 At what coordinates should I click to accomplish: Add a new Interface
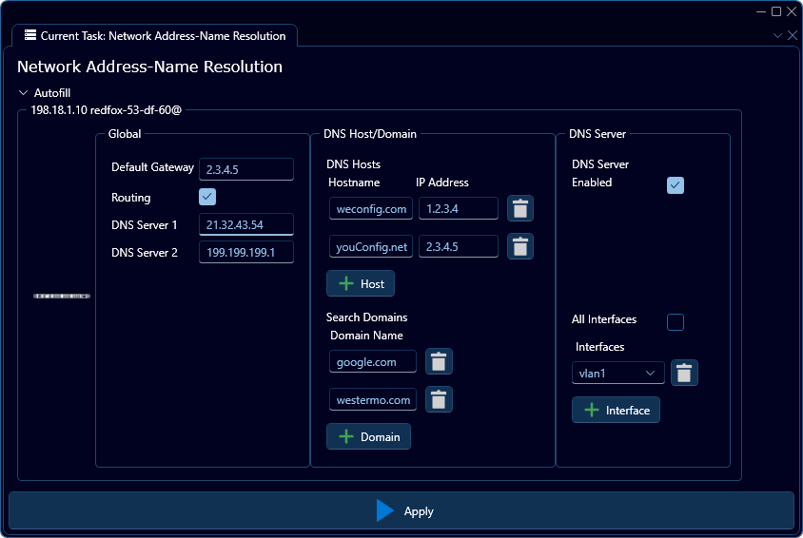coord(616,410)
